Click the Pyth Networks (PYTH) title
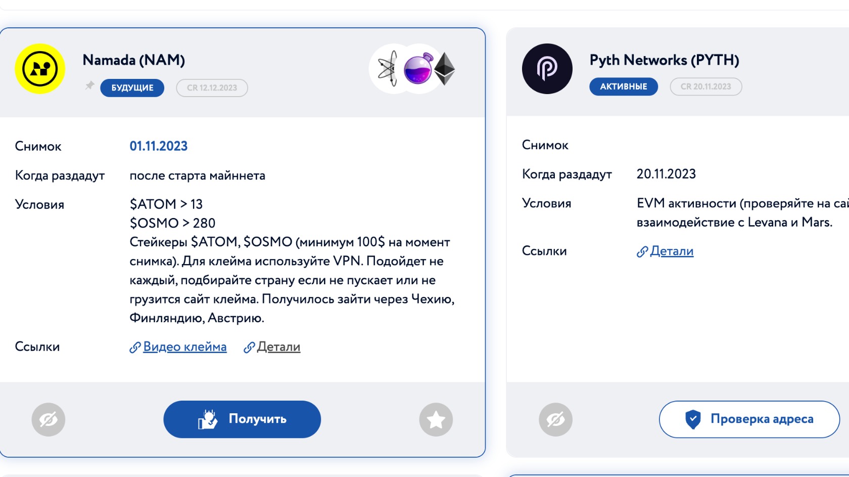This screenshot has height=477, width=849. click(665, 60)
